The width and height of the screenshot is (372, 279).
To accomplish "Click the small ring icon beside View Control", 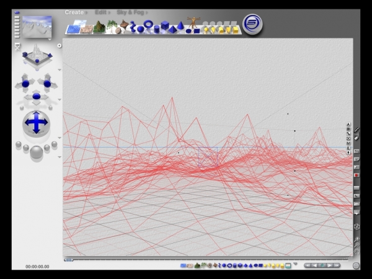I will [x=60, y=45].
